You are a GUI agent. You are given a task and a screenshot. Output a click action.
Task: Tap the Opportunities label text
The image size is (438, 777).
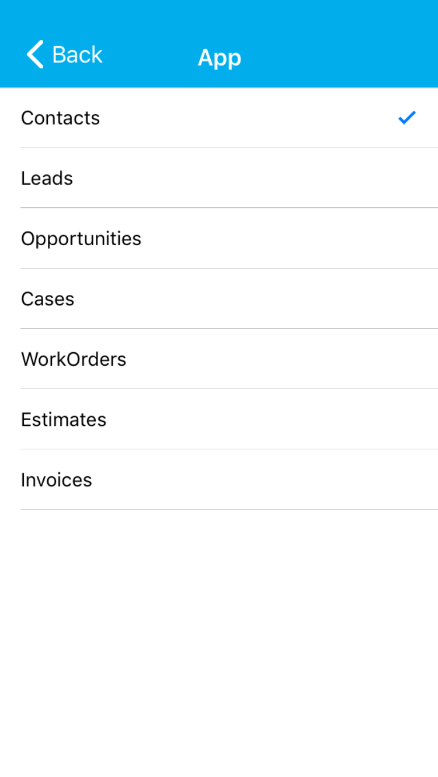(81, 239)
